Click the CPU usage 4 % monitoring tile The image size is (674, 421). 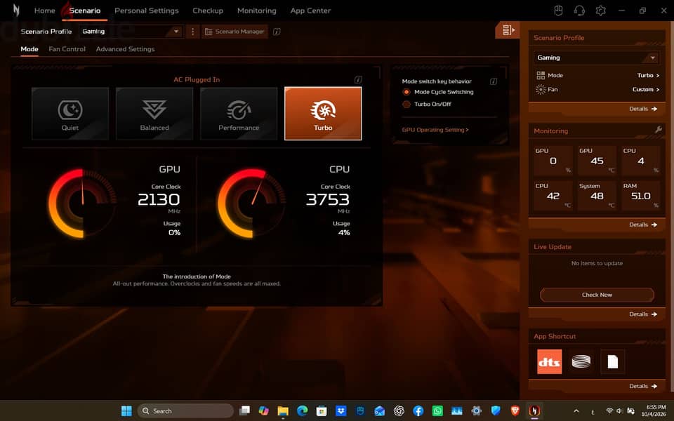[x=641, y=161]
